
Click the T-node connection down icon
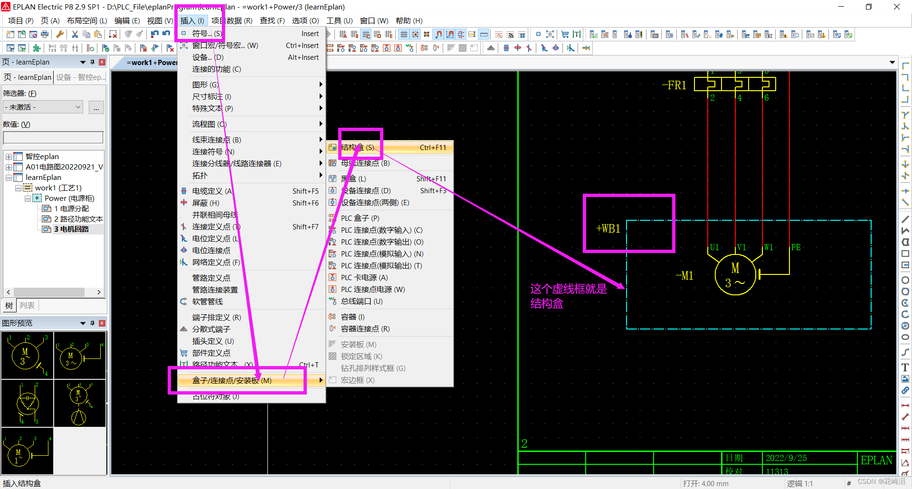(x=905, y=115)
